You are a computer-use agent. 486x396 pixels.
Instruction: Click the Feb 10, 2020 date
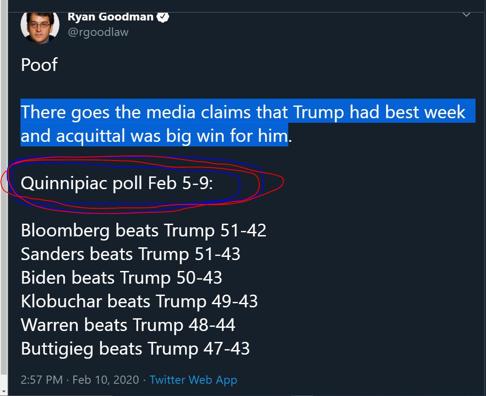[105, 380]
